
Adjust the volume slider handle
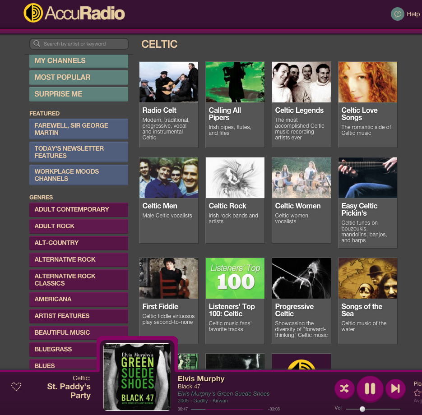pos(362,409)
